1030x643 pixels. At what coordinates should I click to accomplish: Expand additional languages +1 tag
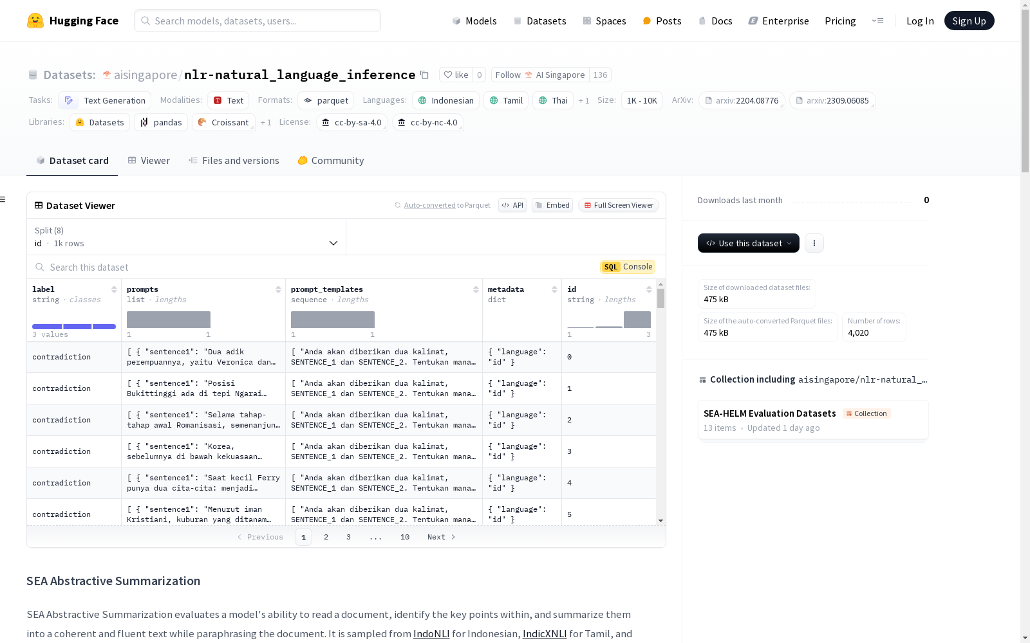coord(584,101)
